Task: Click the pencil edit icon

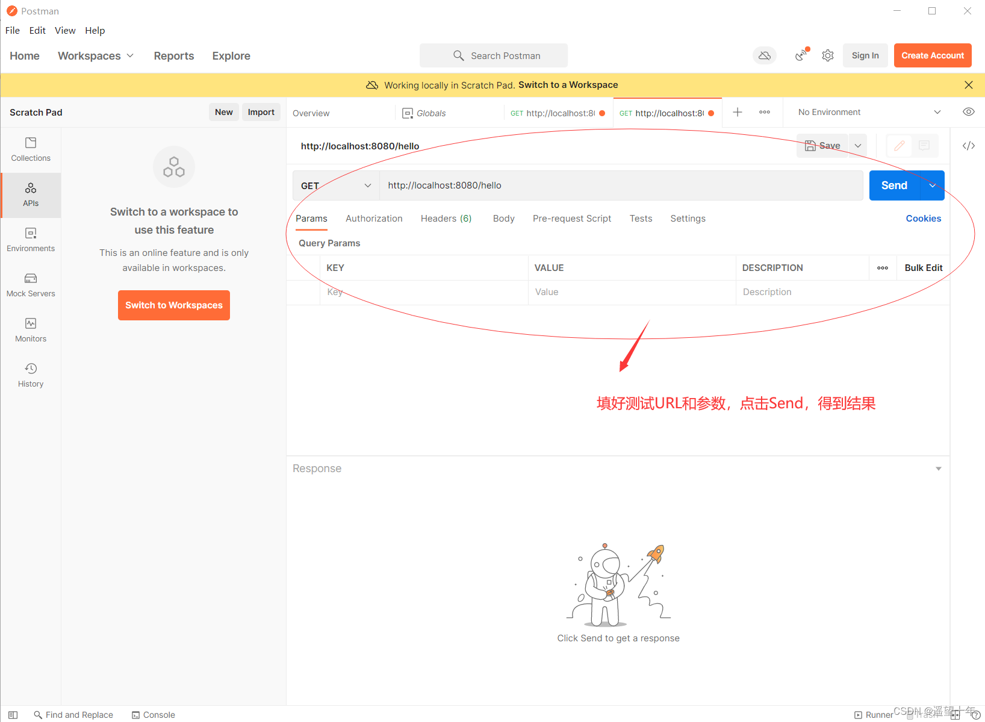Action: [x=900, y=146]
